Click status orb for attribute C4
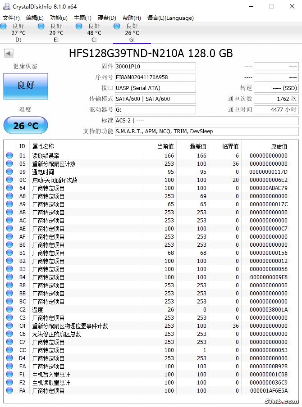This screenshot has height=407, width=302. 9,326
